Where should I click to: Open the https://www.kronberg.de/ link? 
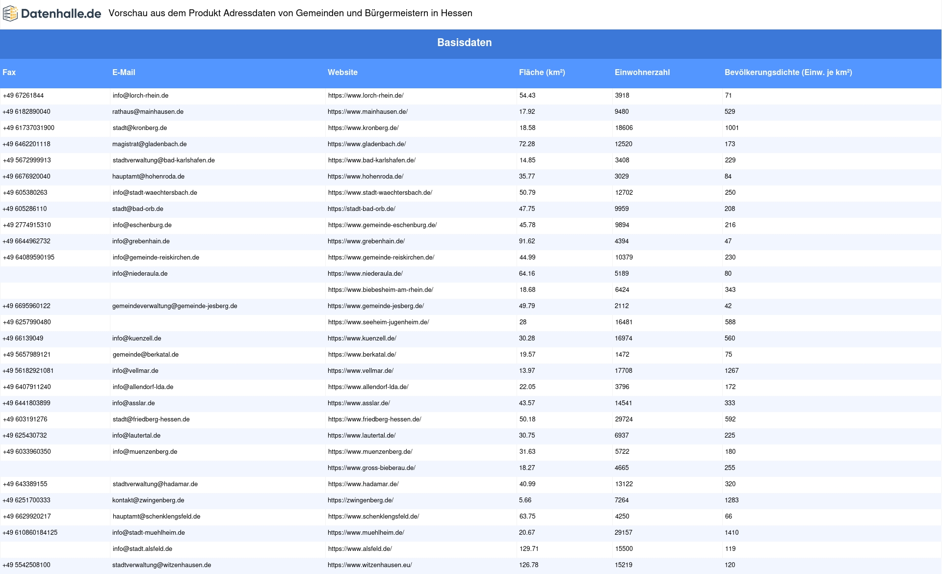pyautogui.click(x=364, y=128)
